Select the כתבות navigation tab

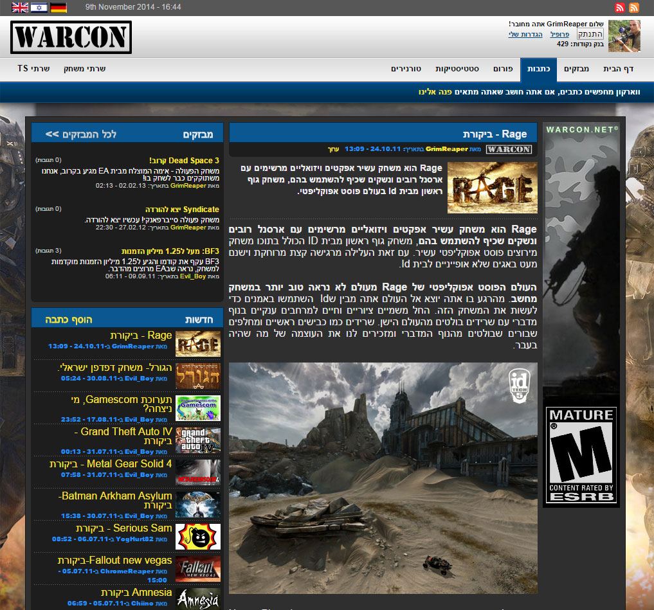click(538, 69)
